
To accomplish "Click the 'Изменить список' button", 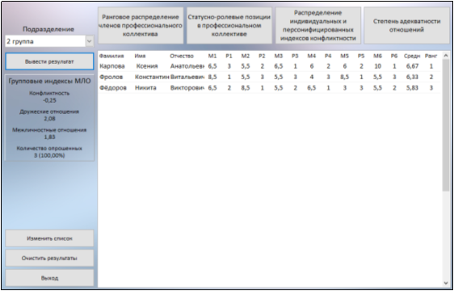I will (49, 238).
